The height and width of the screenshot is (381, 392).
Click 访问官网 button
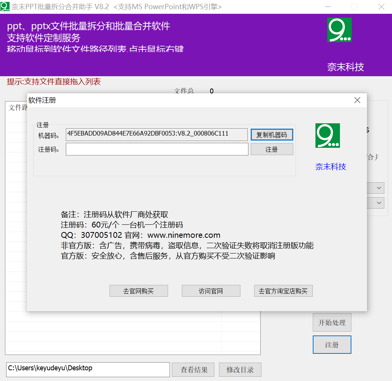point(211,291)
